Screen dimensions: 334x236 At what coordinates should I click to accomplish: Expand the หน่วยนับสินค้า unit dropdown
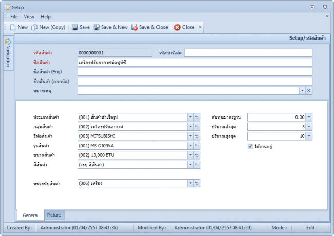click(190, 183)
